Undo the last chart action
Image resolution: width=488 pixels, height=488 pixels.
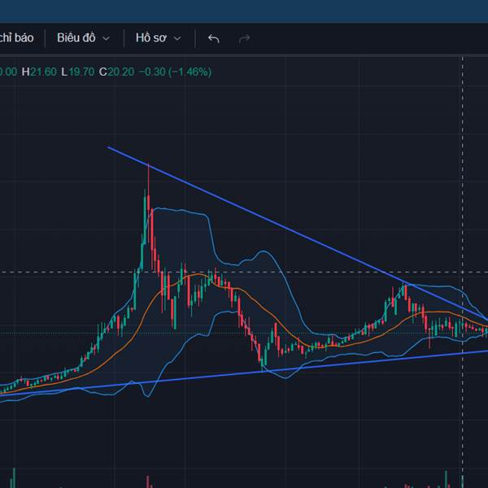click(214, 38)
